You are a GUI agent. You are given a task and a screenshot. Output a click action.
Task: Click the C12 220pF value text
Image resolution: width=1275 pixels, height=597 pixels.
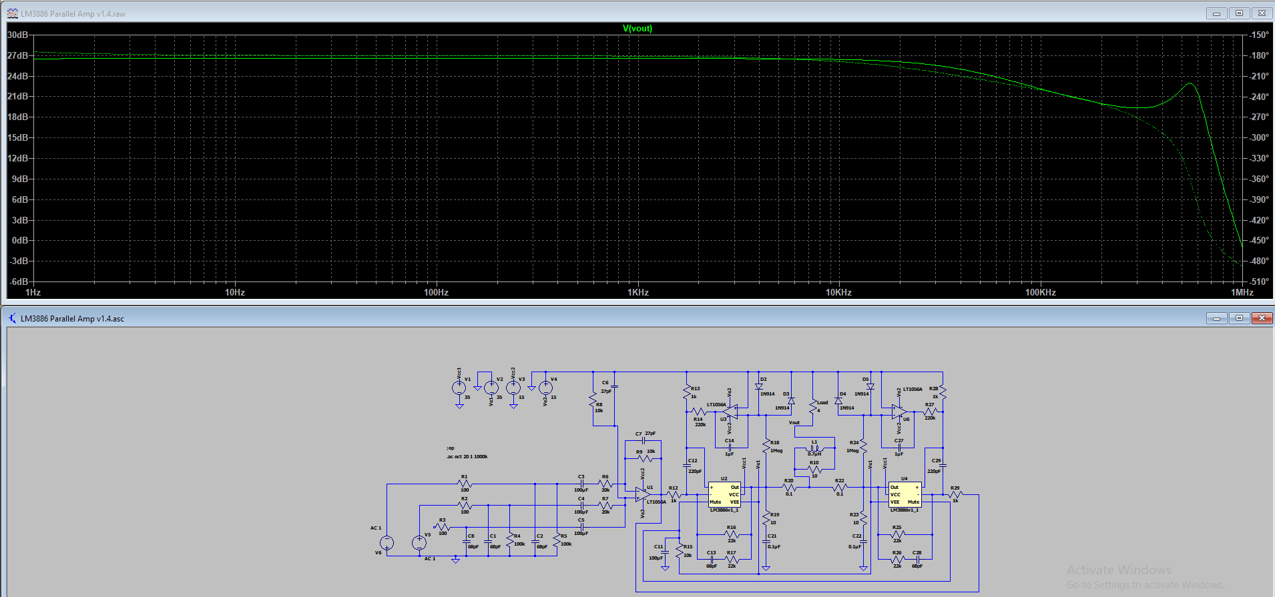coord(695,472)
